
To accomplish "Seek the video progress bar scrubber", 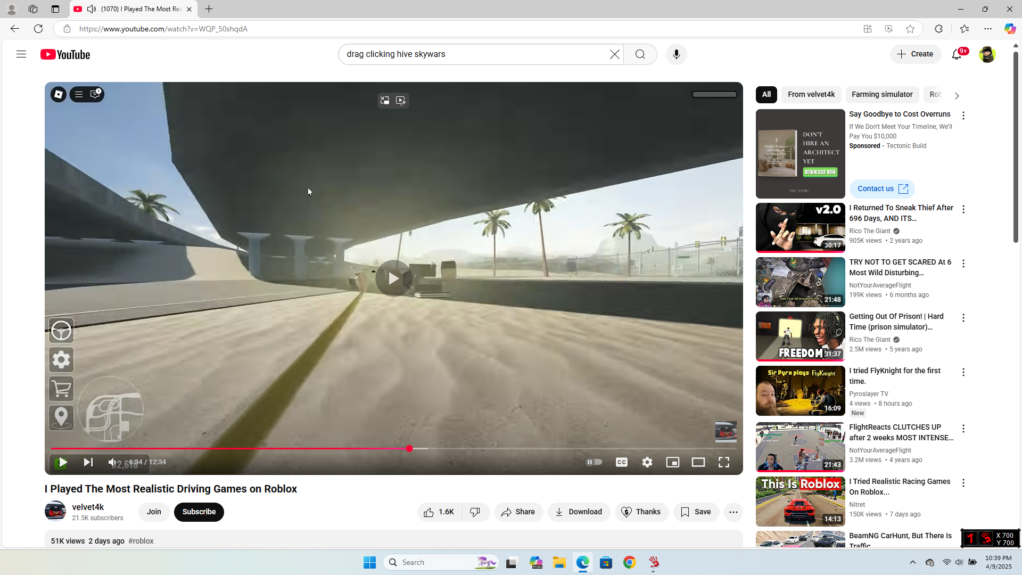I will tap(409, 449).
